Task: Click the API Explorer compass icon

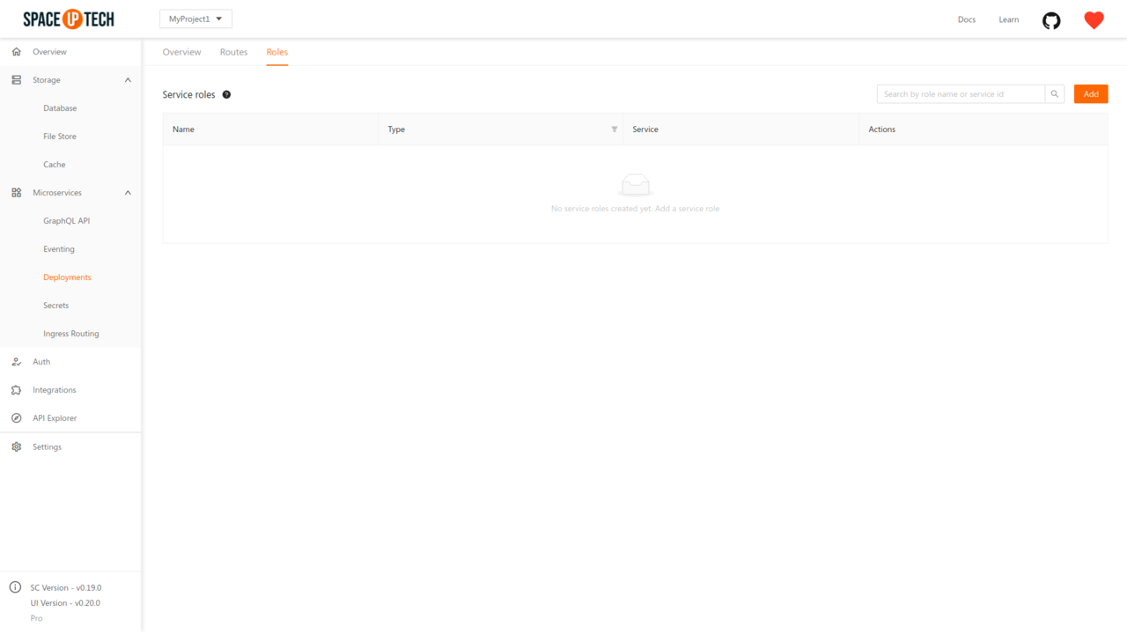Action: coord(16,418)
